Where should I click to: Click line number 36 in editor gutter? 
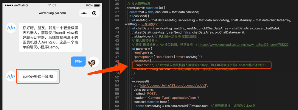117,8
